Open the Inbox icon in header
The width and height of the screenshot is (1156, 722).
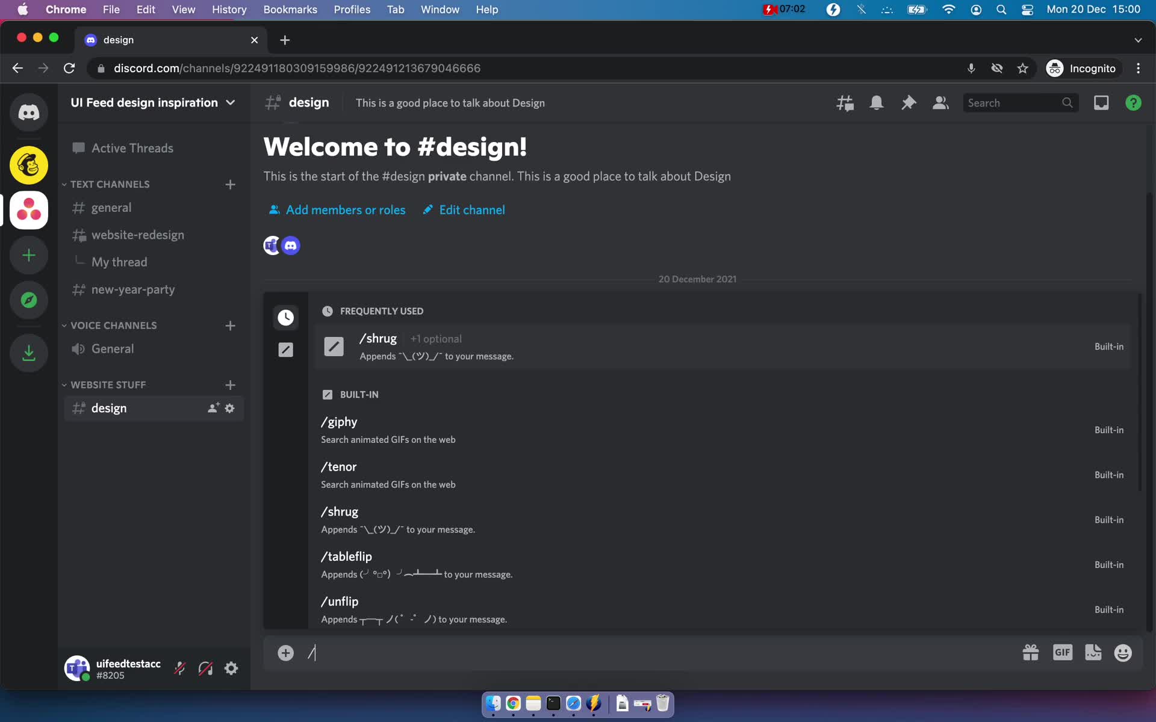pos(1101,103)
